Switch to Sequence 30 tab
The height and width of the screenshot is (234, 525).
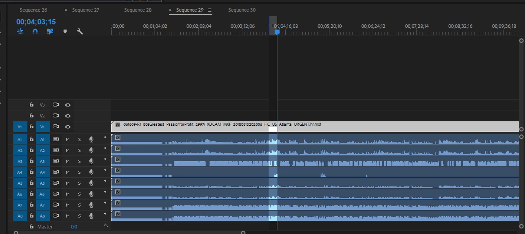(x=242, y=10)
